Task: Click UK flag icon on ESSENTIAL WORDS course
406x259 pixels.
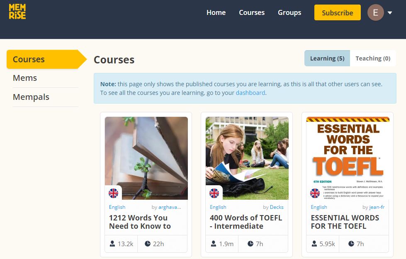Action: [x=315, y=193]
